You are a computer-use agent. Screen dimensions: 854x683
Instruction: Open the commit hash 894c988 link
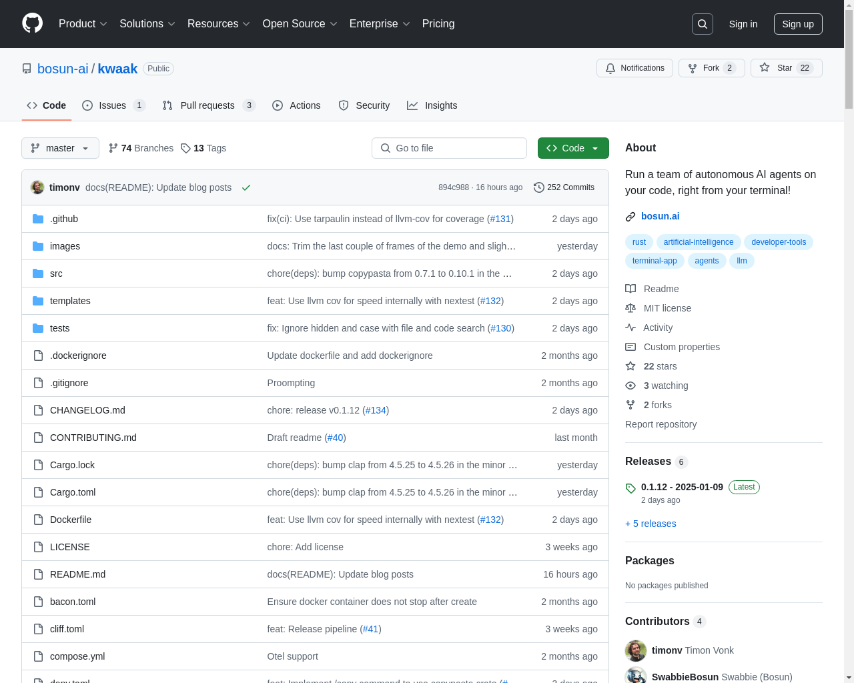click(x=454, y=187)
